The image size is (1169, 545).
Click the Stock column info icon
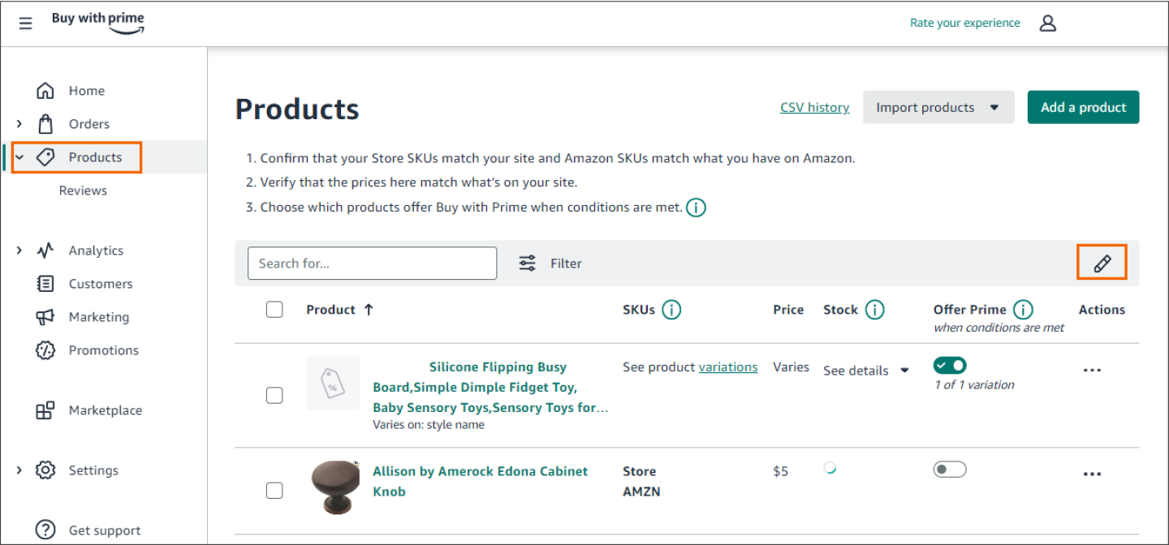(874, 309)
